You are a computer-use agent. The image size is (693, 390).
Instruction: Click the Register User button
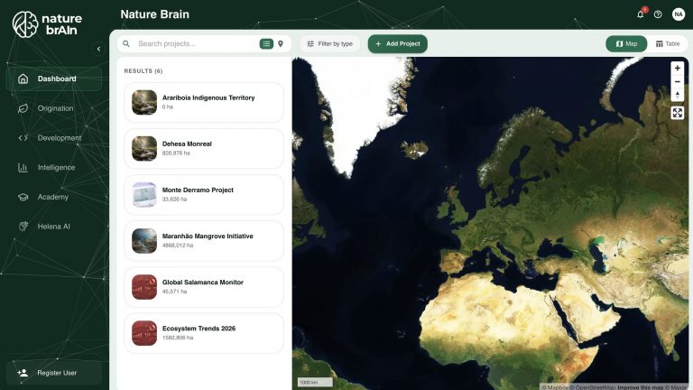54,372
